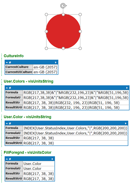Select the red circle shape
Screen dimensions: 131x184
[x=63, y=31]
